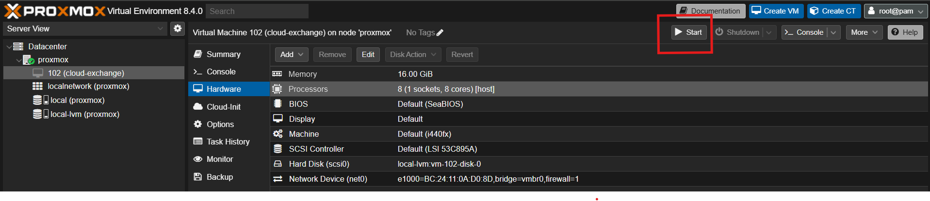Open the Cloud-Init tab
Screen dimensions: 930x201
point(228,107)
